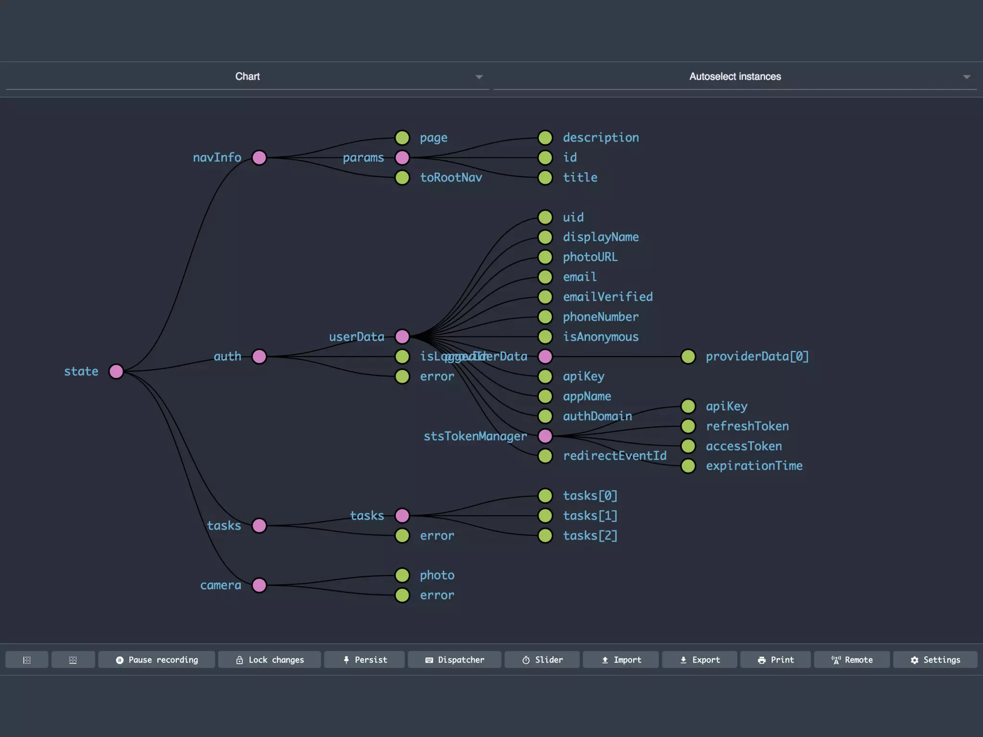The width and height of the screenshot is (983, 737).
Task: Open the Chart monitor dropdown
Action: tap(247, 77)
